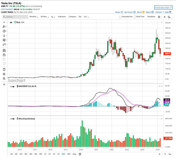Click the MACDEXP black color swatch
176x158 pixels.
tap(17, 86)
